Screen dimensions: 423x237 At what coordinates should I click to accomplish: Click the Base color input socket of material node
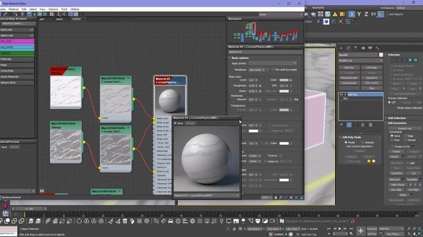coord(154,118)
